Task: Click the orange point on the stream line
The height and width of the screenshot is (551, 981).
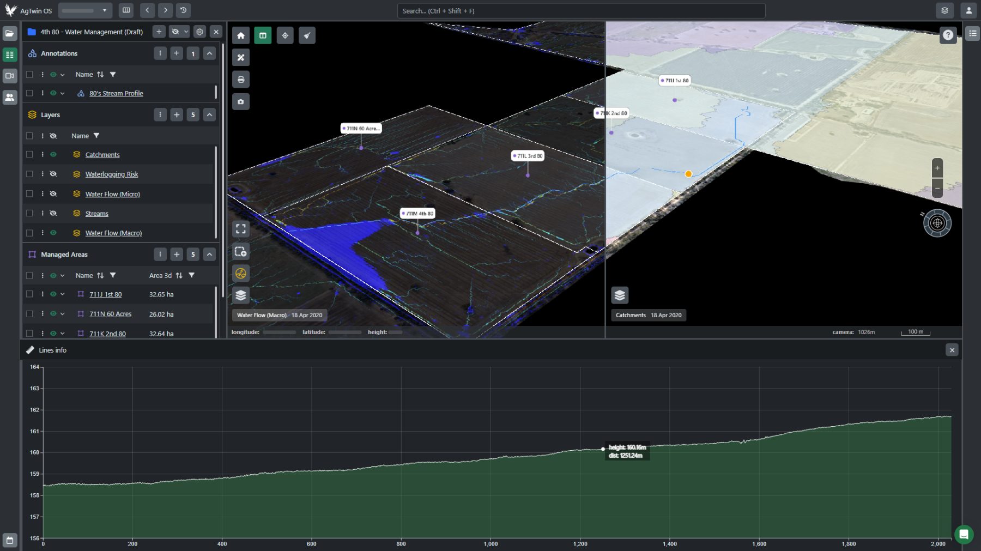Action: pyautogui.click(x=688, y=174)
